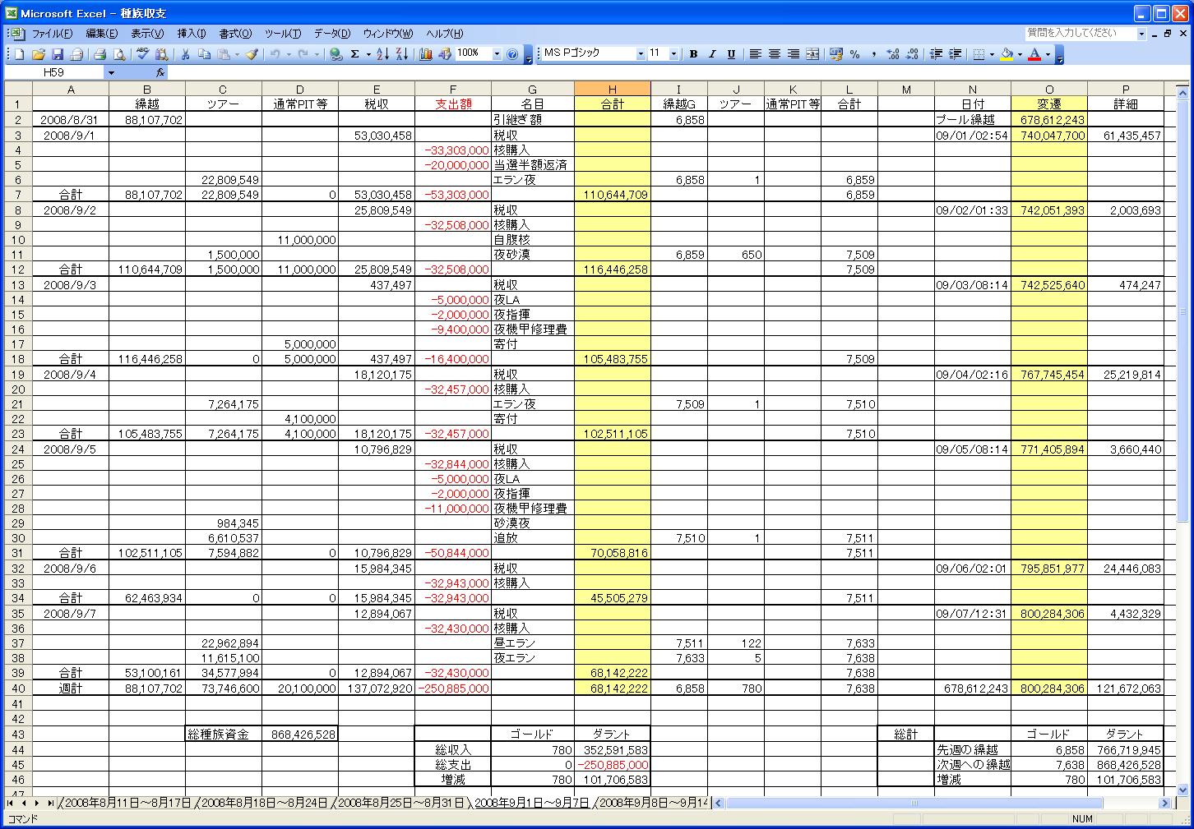
Task: Select the 868,426,528 cell beside 総種族資金
Action: [300, 735]
